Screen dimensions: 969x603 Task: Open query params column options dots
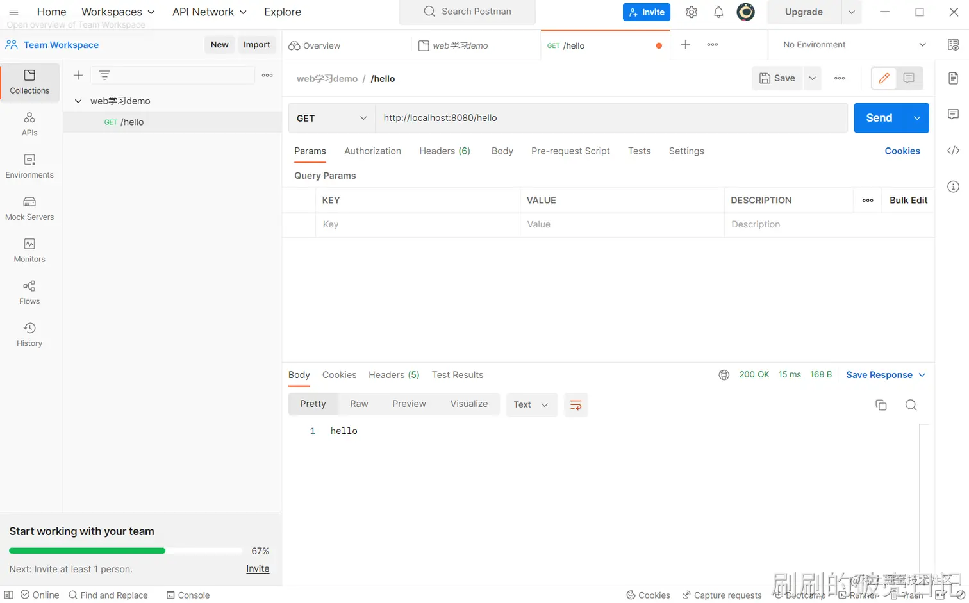[x=868, y=201]
